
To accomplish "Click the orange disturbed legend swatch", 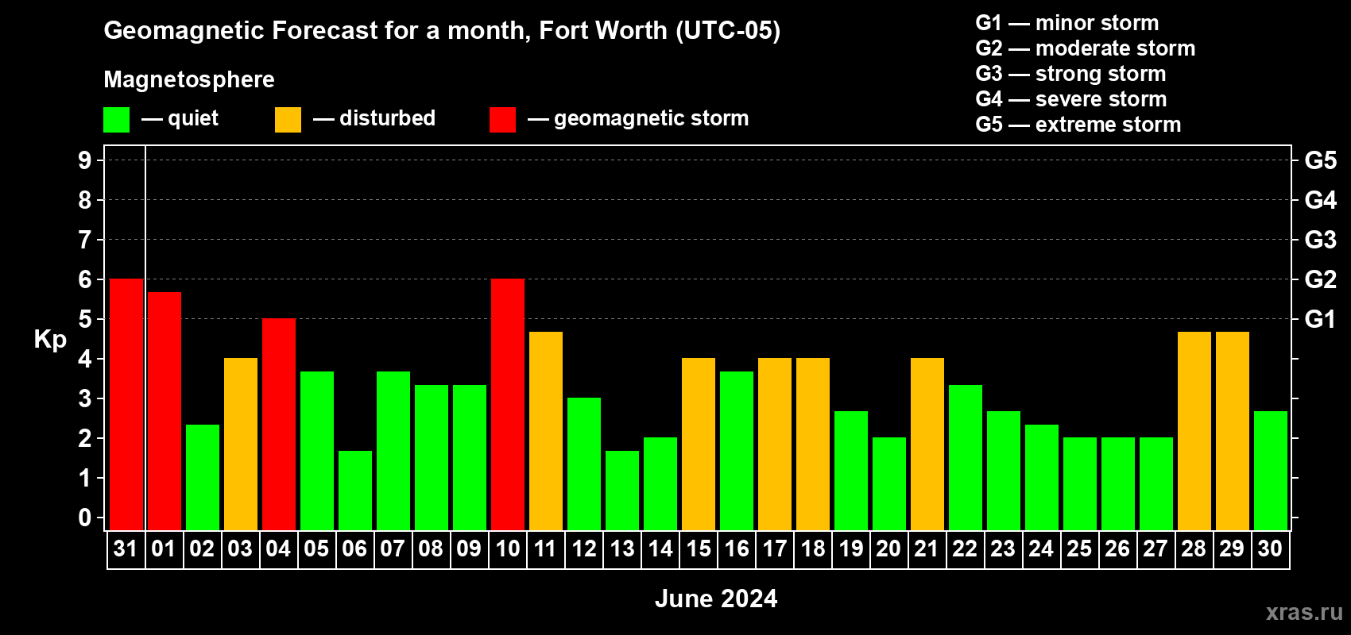I will click(x=288, y=120).
